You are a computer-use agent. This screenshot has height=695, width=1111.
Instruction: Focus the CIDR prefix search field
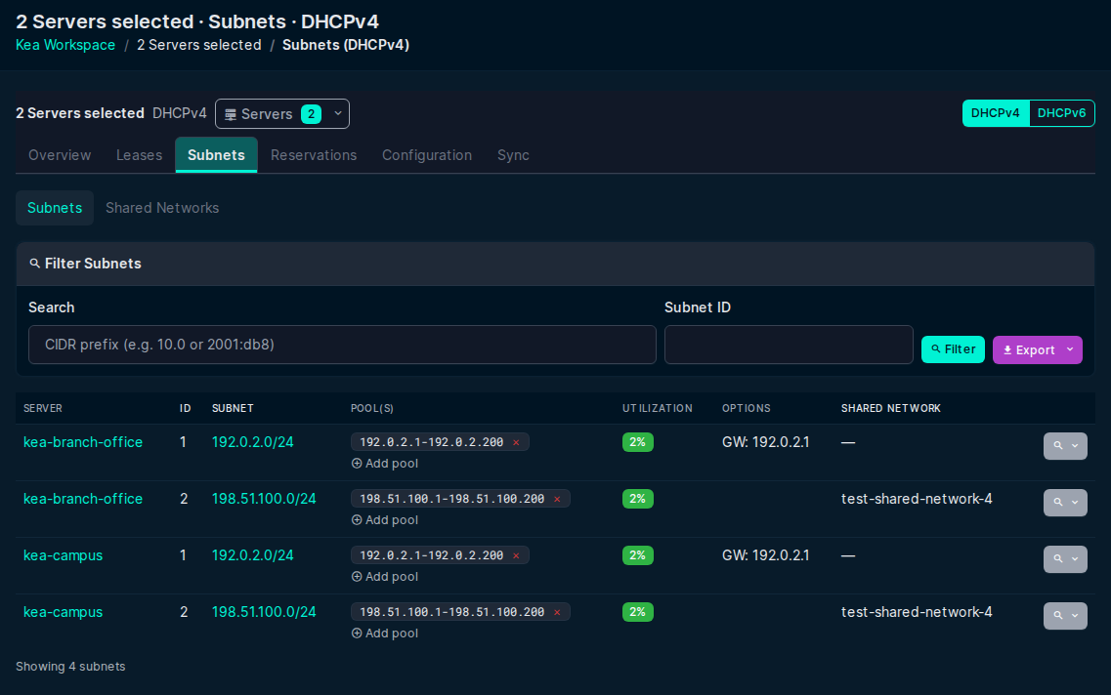tap(342, 345)
